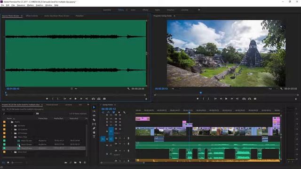Click Automate to Sequence icon
Screen dimensions: 301x169
click(x=66, y=162)
